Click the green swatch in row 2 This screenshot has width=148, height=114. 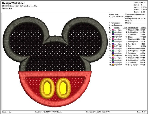click(113, 32)
